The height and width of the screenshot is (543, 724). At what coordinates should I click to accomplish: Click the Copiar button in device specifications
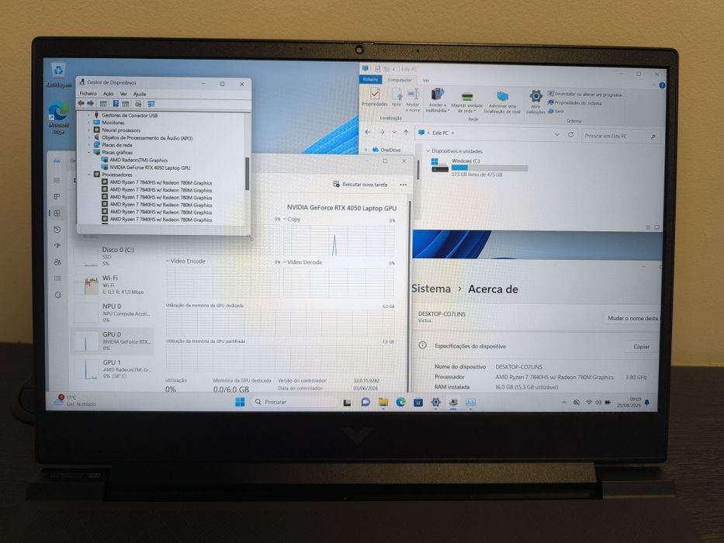tap(641, 347)
